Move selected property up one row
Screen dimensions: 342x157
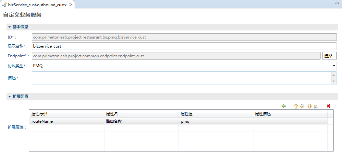pos(296,106)
